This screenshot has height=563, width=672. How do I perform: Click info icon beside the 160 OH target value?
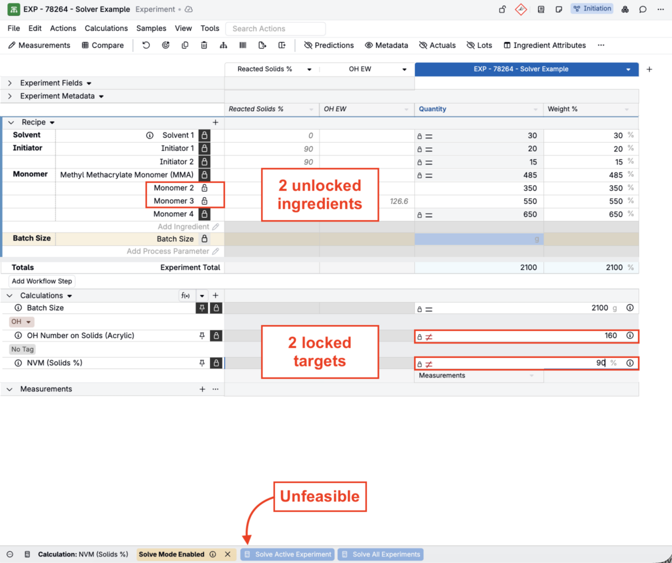tap(629, 336)
